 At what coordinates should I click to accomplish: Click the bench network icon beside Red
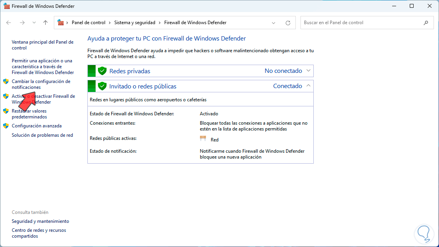point(203,139)
